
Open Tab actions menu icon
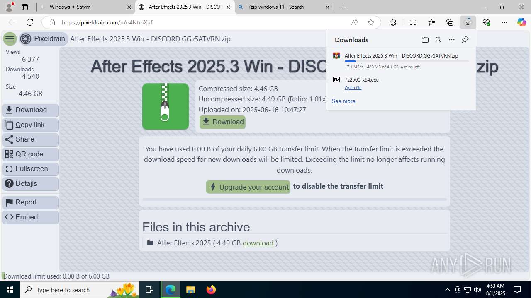(x=25, y=7)
